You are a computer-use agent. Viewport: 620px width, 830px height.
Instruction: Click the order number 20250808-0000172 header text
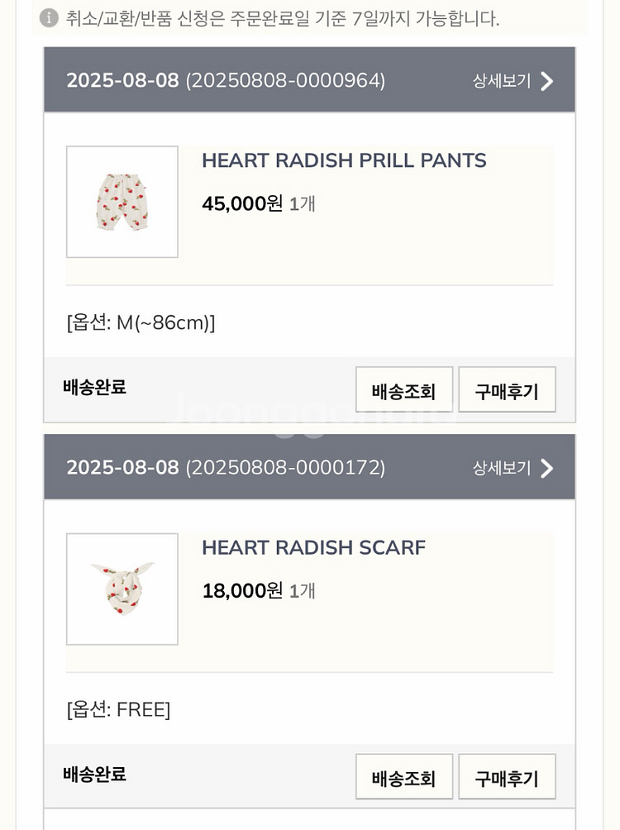tap(285, 468)
